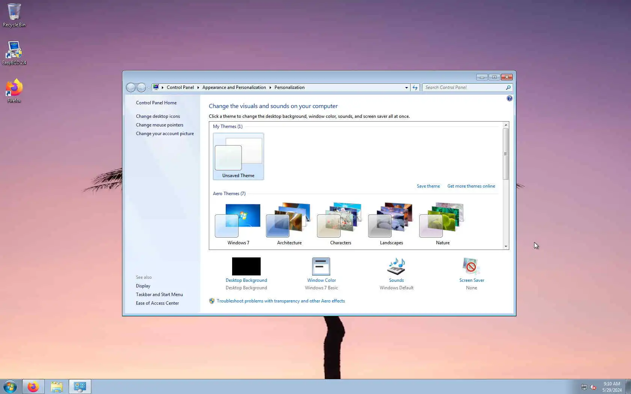The width and height of the screenshot is (631, 394).
Task: Open the Screen Saver icon
Action: pyautogui.click(x=471, y=266)
